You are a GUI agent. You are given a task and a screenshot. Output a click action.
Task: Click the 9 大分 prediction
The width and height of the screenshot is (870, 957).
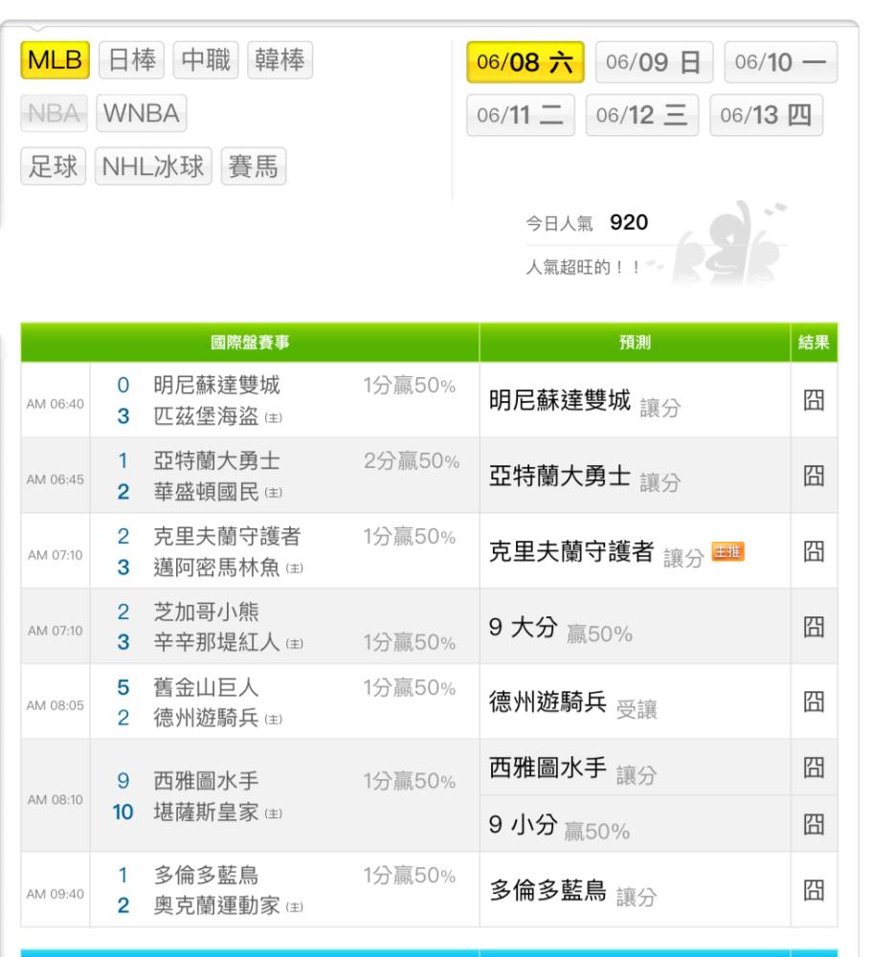(561, 630)
